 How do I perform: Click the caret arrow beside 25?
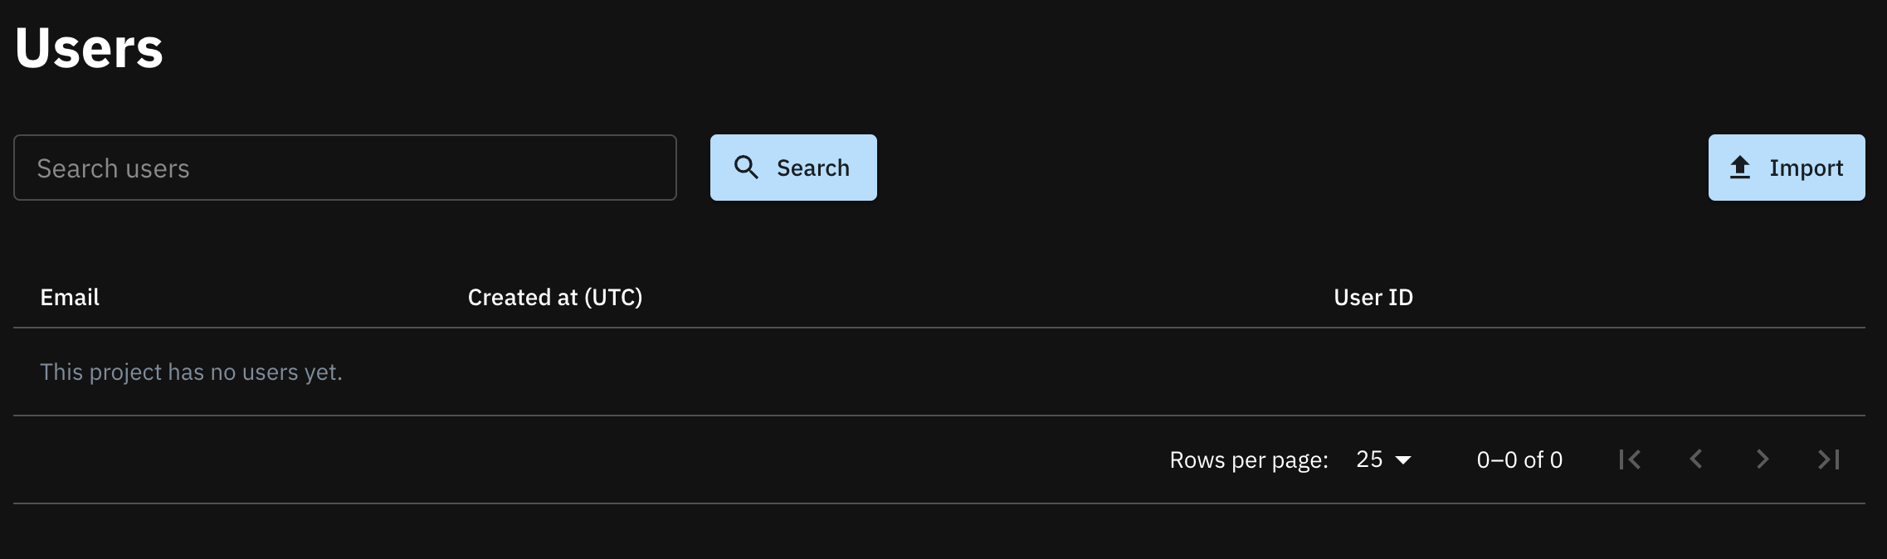click(x=1403, y=460)
